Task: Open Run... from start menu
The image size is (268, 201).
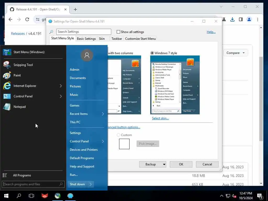Action: point(74,175)
